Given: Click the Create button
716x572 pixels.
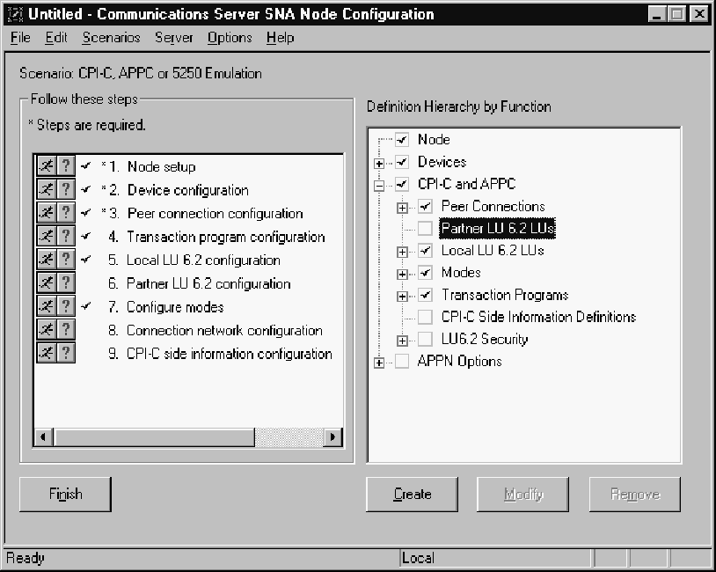Looking at the screenshot, I should click(413, 495).
